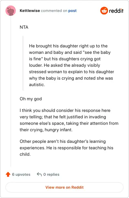Click Kettlewise's pink Snoo avatar
The width and height of the screenshot is (129, 198).
coord(11,11)
